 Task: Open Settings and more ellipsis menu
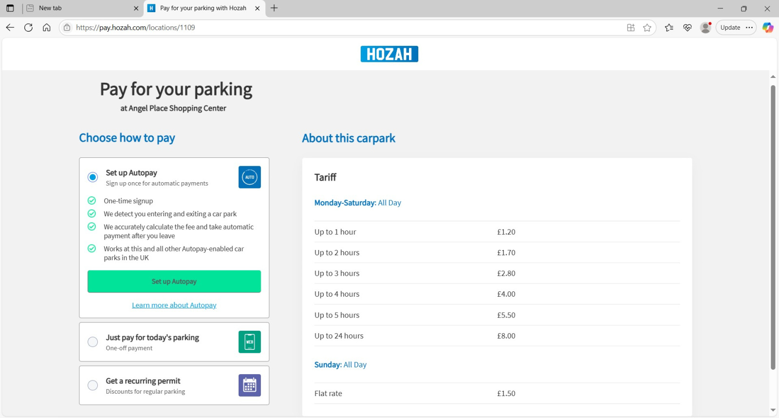click(x=749, y=28)
